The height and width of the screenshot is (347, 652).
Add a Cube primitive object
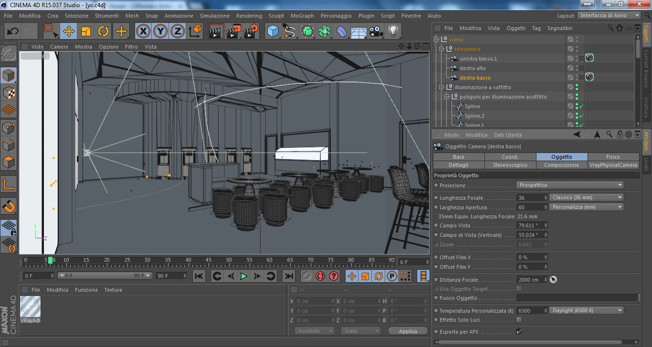273,31
